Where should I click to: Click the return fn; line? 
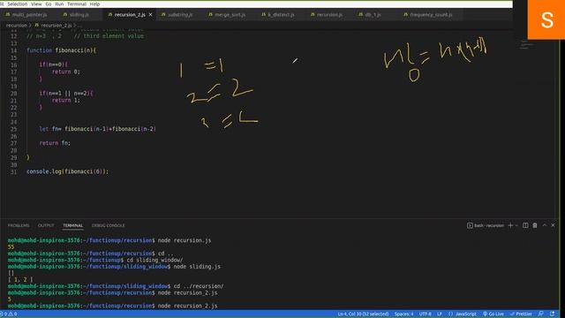tap(55, 143)
